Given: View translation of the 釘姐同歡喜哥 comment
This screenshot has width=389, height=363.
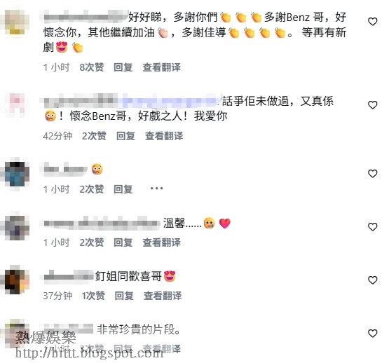Looking at the screenshot, I should (x=163, y=296).
